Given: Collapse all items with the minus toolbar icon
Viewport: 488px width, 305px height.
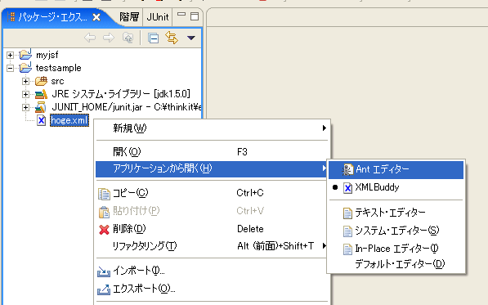Looking at the screenshot, I should click(153, 38).
